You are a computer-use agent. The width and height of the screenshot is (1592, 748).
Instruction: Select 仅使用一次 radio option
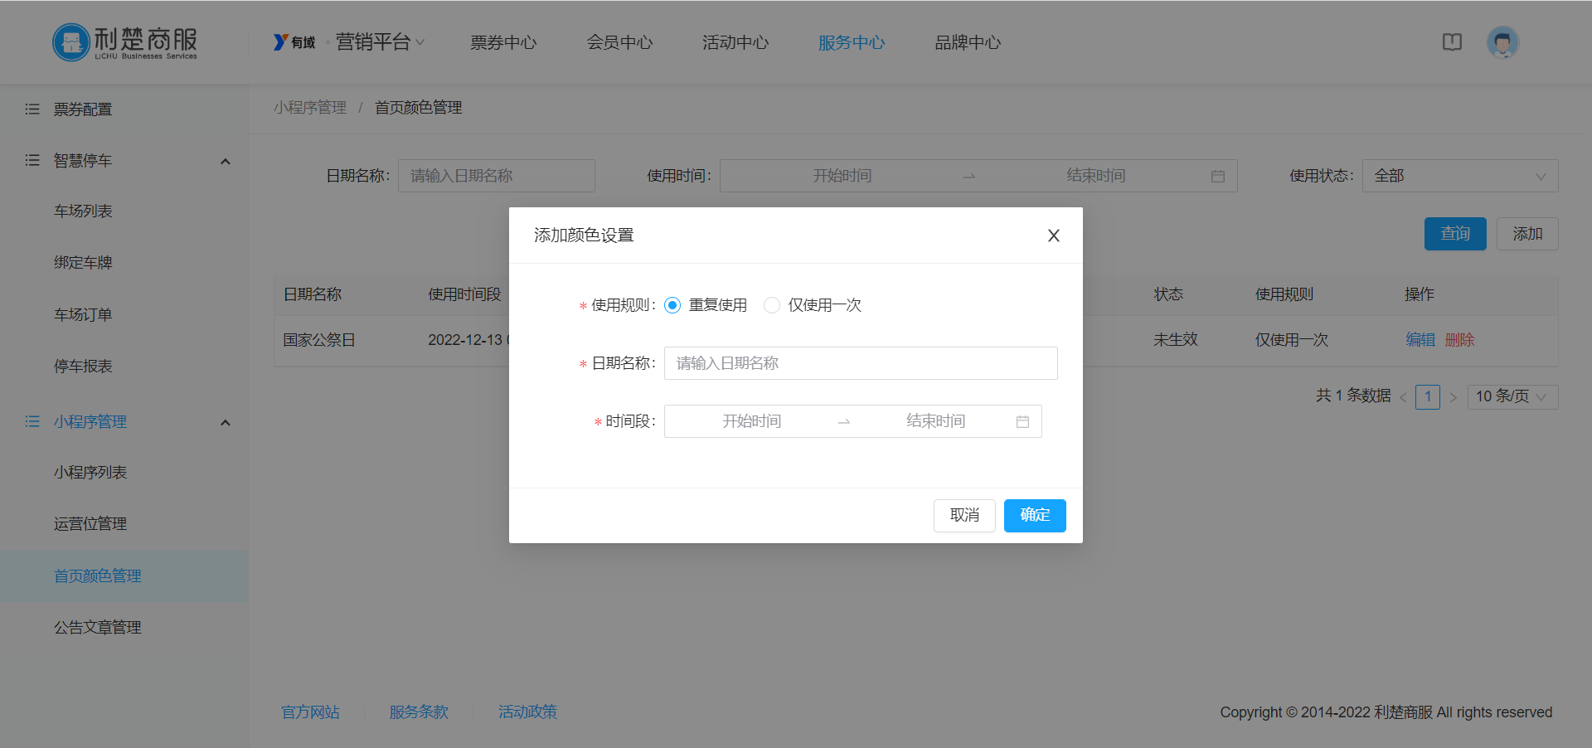click(x=772, y=305)
